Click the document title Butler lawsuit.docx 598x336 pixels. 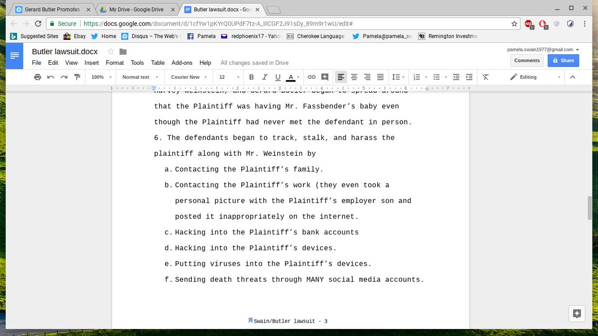click(x=65, y=52)
